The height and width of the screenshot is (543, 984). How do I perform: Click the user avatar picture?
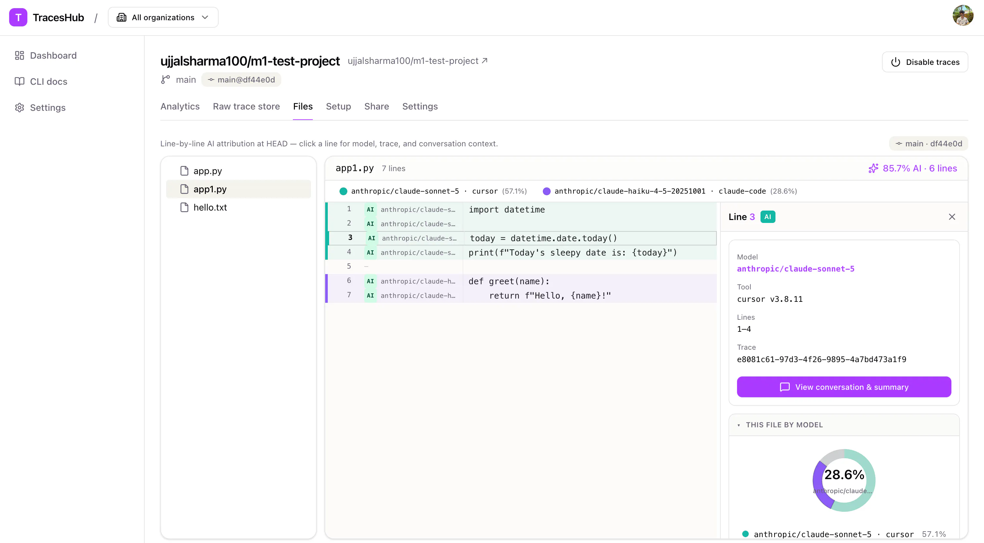(962, 16)
